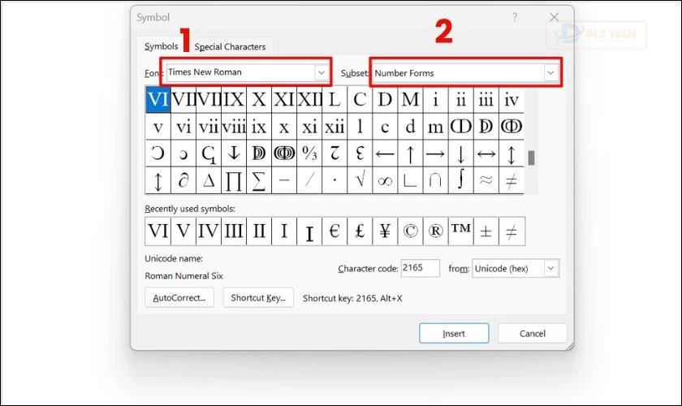Screen dimensions: 682x406
Task: Choose the uppercase Roman numeral XI symbol
Action: tap(284, 100)
